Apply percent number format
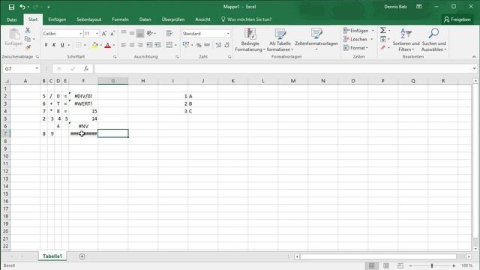Screen dimensions: 480x270 [199, 45]
